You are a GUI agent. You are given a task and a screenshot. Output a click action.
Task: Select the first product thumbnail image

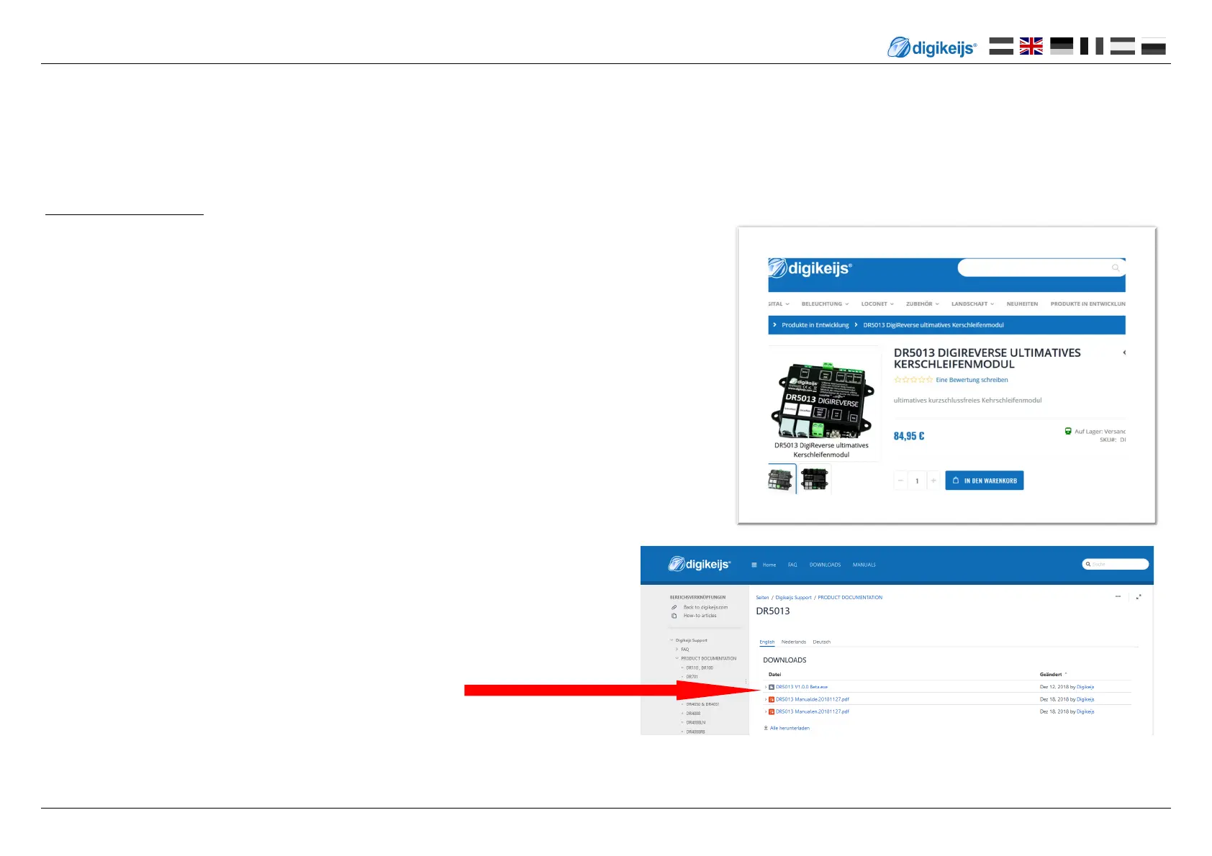pyautogui.click(x=782, y=478)
